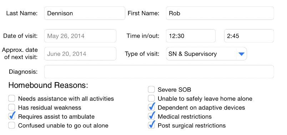This screenshot has width=287, height=135.
Task: Tick the Severe SOB checkbox
Action: [x=151, y=90]
